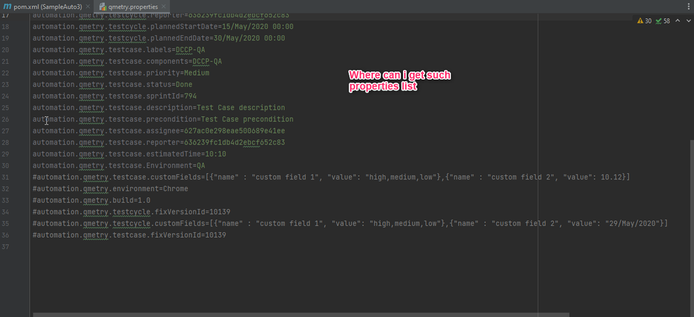Click the testcase.description line

pyautogui.click(x=159, y=108)
